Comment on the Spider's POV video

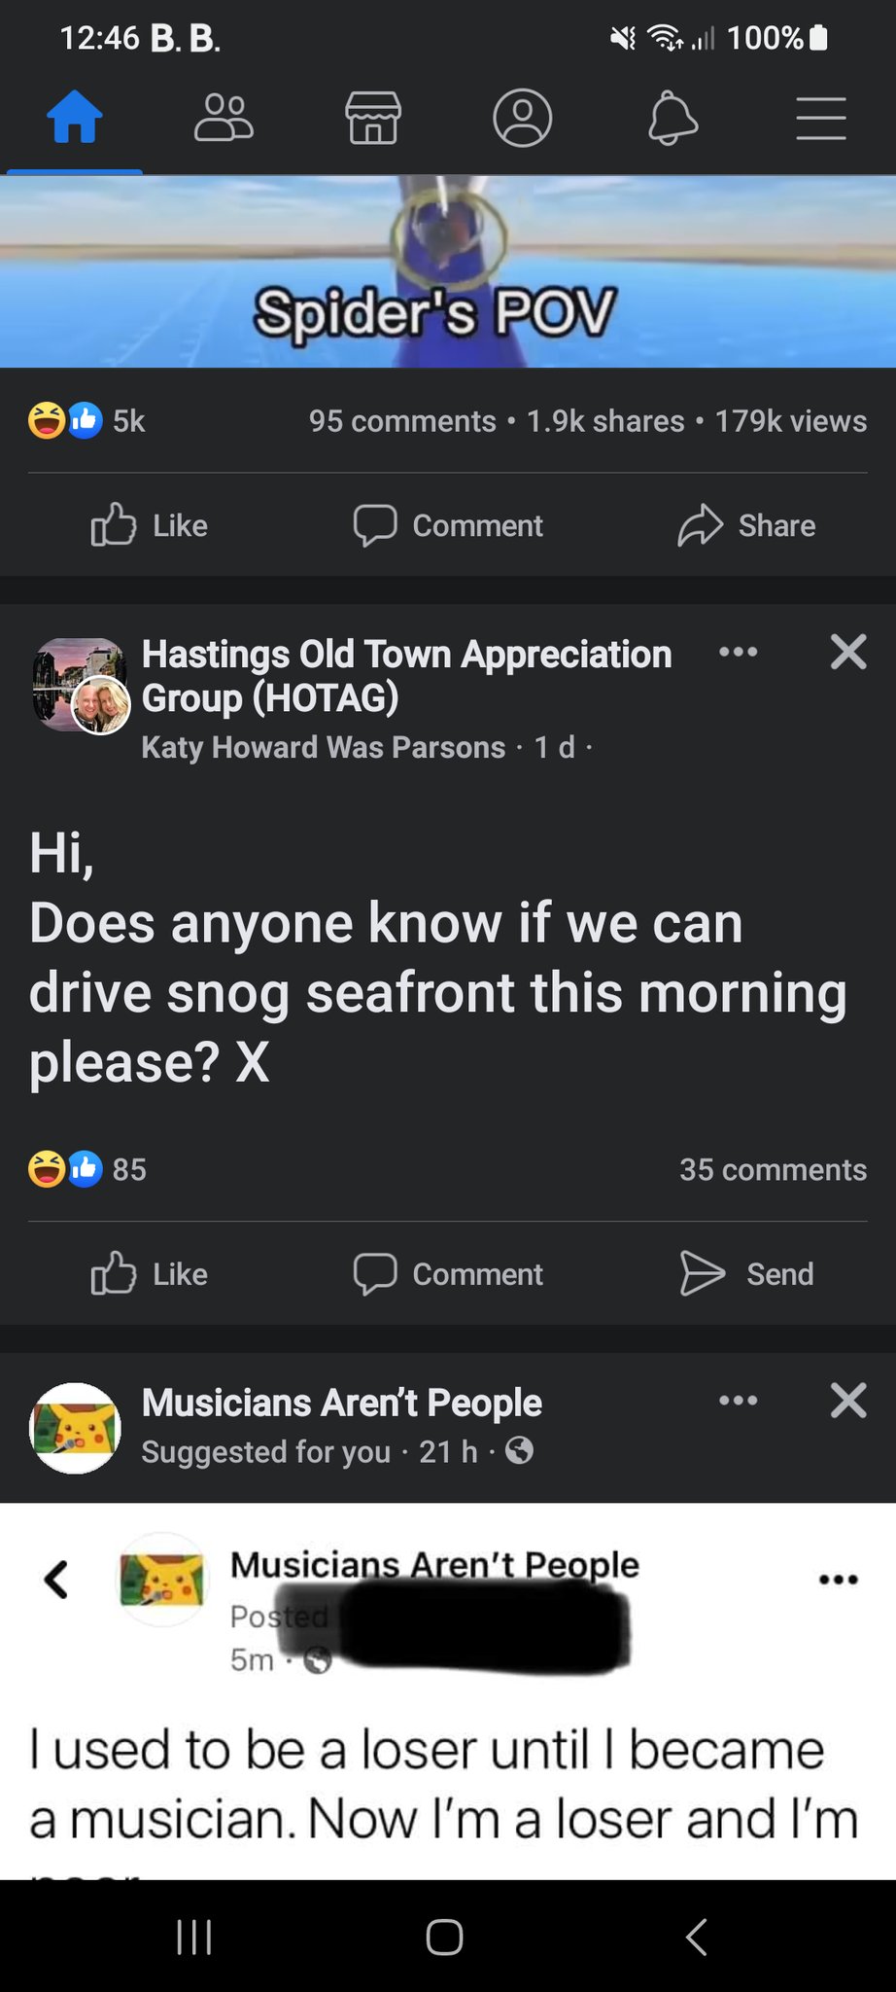coord(448,525)
